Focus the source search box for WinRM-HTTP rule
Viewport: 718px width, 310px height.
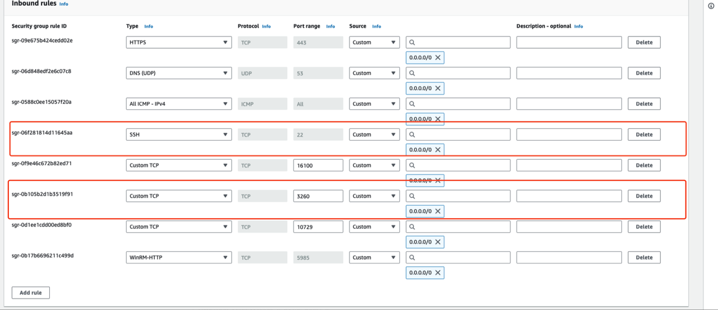(458, 258)
